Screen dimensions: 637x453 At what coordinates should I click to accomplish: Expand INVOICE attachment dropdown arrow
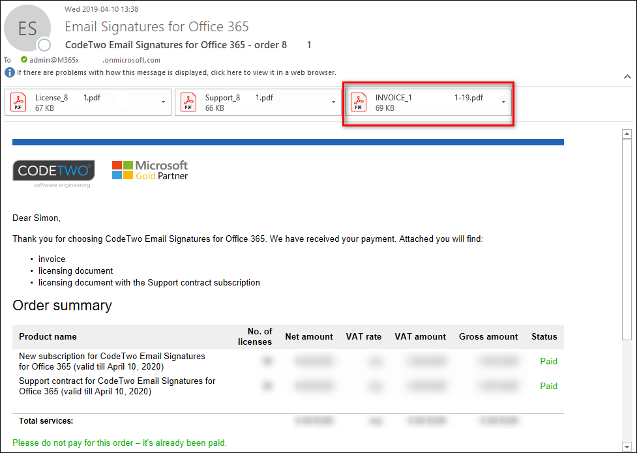click(x=504, y=102)
